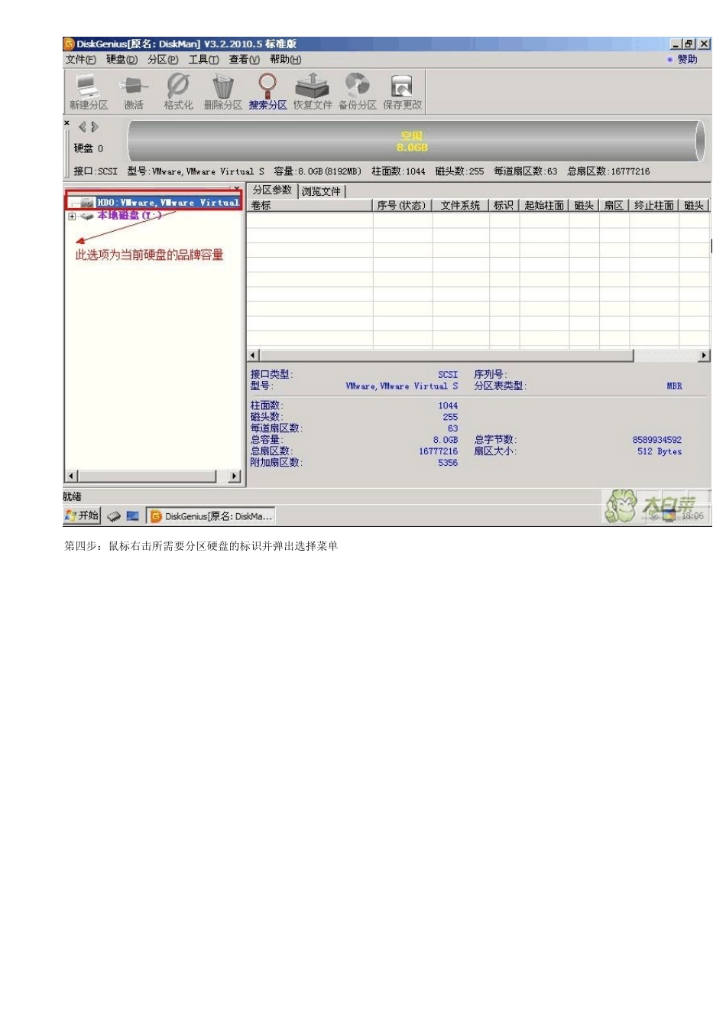Click the 标识 column header
726x1028 pixels.
click(504, 206)
